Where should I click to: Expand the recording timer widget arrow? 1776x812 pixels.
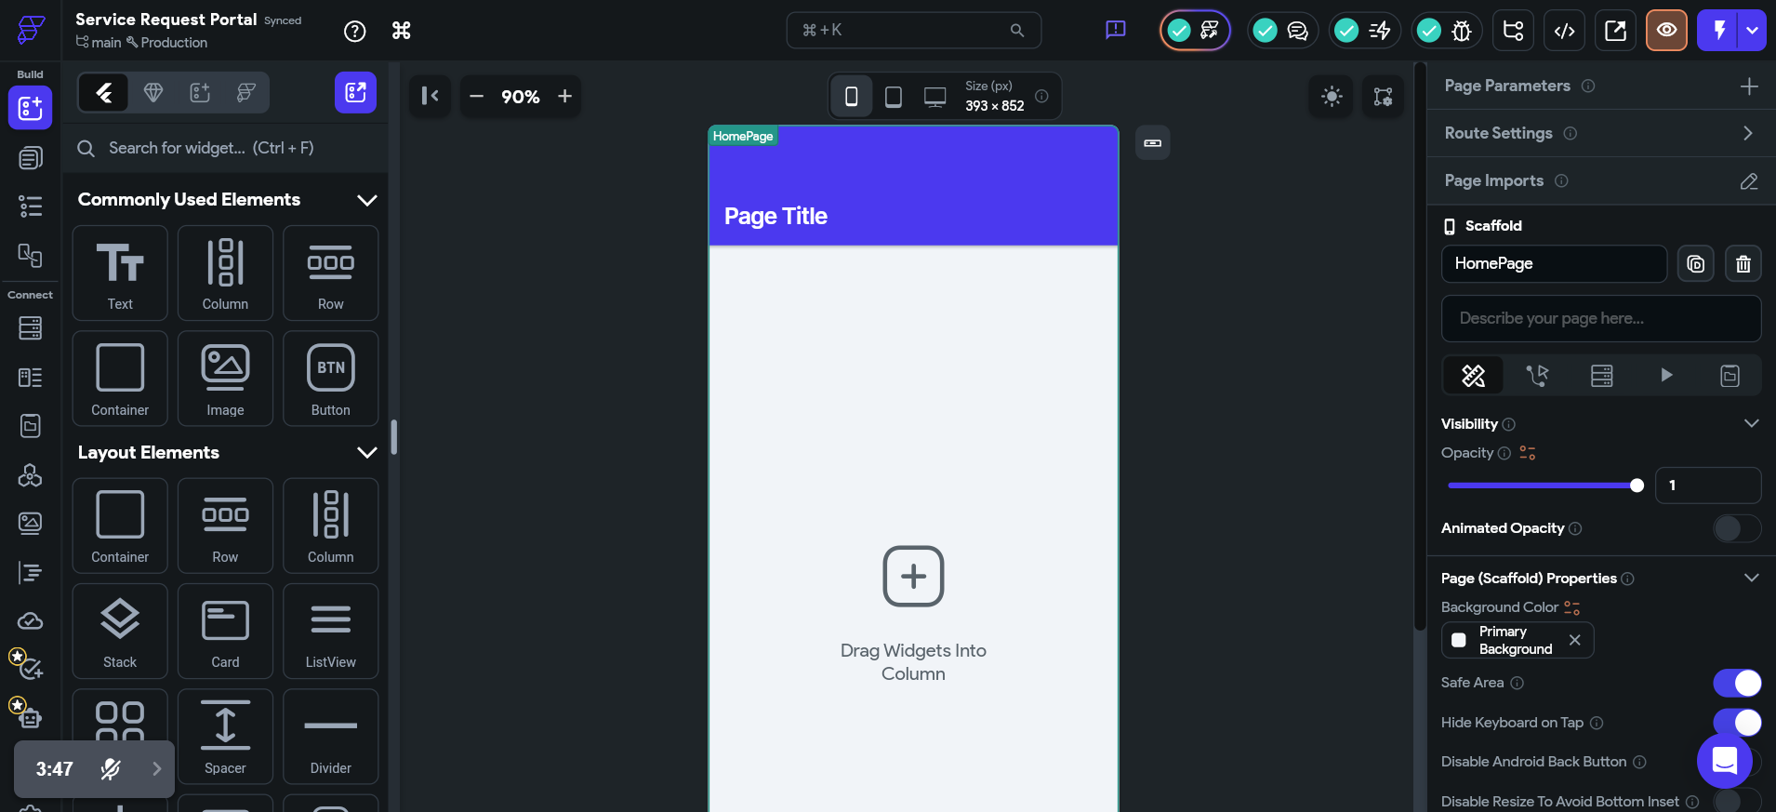[156, 768]
